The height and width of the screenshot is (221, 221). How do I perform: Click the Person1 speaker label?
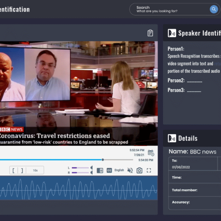[176, 49]
